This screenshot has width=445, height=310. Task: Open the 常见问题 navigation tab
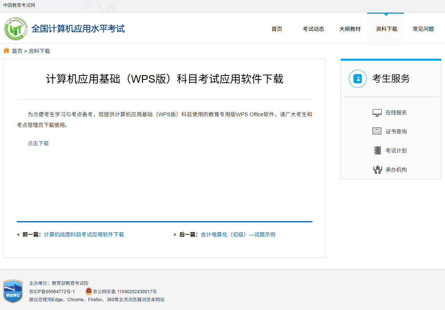coord(423,29)
